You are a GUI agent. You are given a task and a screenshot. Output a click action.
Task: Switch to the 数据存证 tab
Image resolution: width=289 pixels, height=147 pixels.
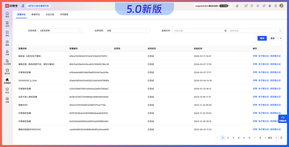coord(36,14)
